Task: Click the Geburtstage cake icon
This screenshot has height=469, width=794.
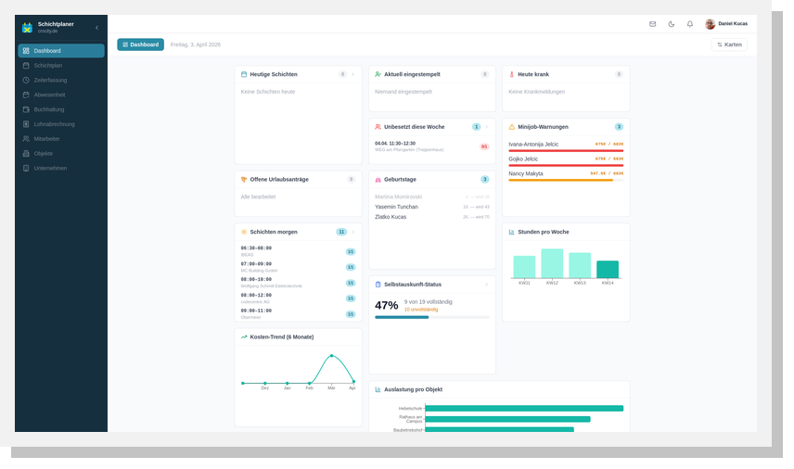Action: click(x=378, y=180)
